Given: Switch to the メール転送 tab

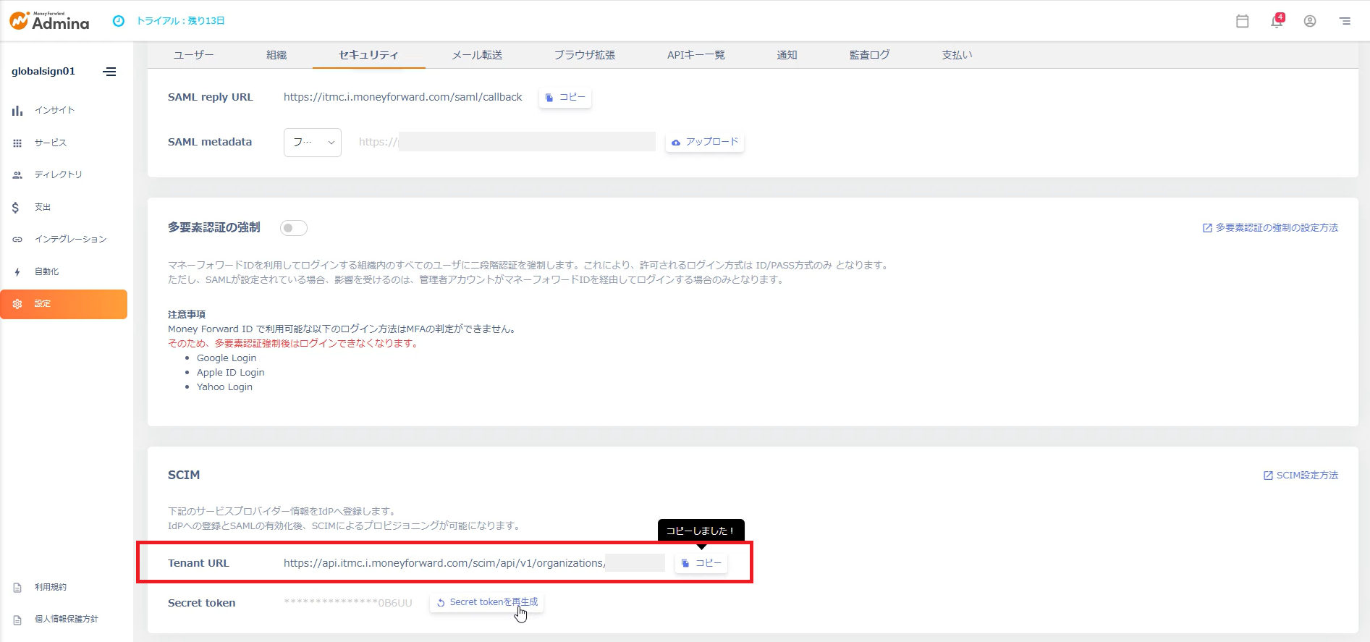Looking at the screenshot, I should (x=477, y=55).
